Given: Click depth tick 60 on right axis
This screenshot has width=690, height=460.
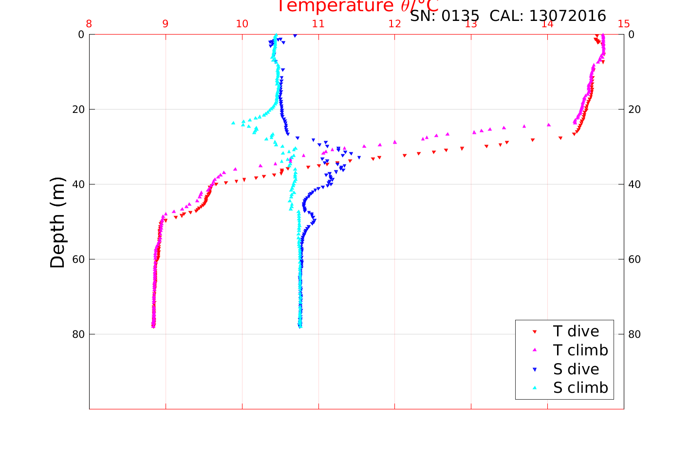Looking at the screenshot, I should point(634,259).
